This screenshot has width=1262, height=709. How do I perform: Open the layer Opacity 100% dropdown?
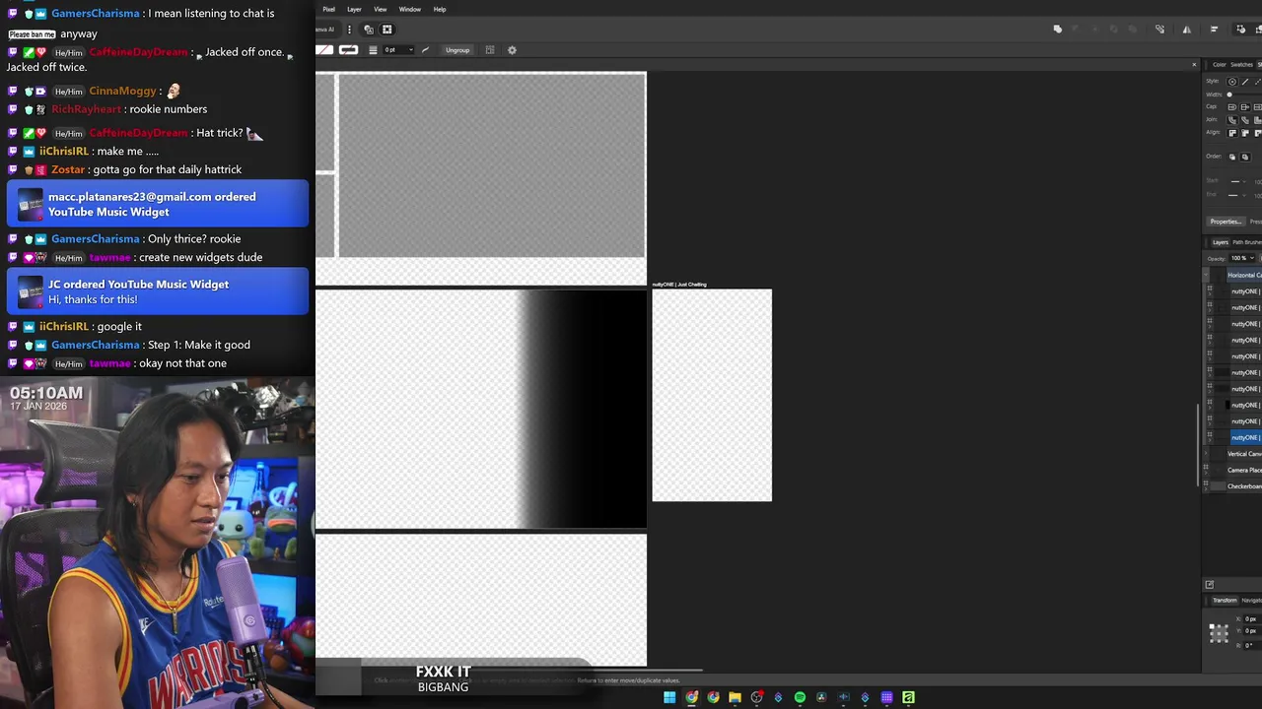(x=1243, y=258)
